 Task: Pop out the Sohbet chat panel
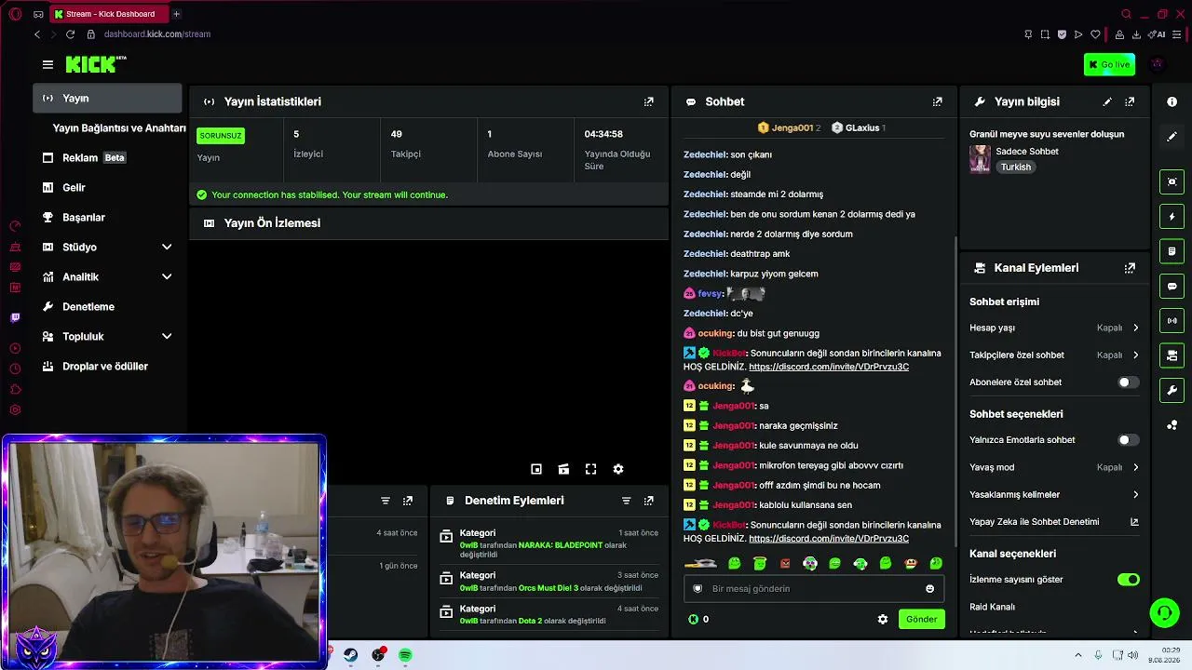(938, 101)
